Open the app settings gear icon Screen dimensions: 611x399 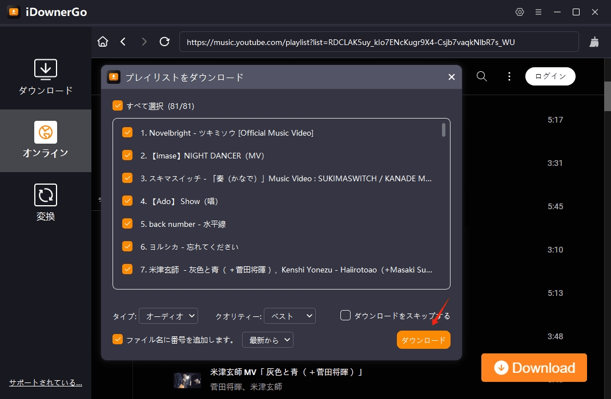519,11
